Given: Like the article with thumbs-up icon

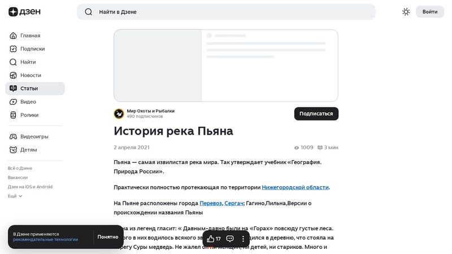Looking at the screenshot, I should click(x=211, y=239).
